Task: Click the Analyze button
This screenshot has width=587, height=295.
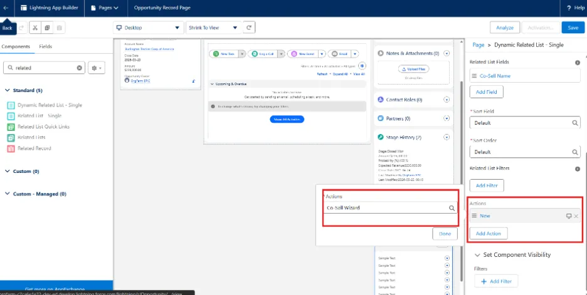Action: pos(505,28)
